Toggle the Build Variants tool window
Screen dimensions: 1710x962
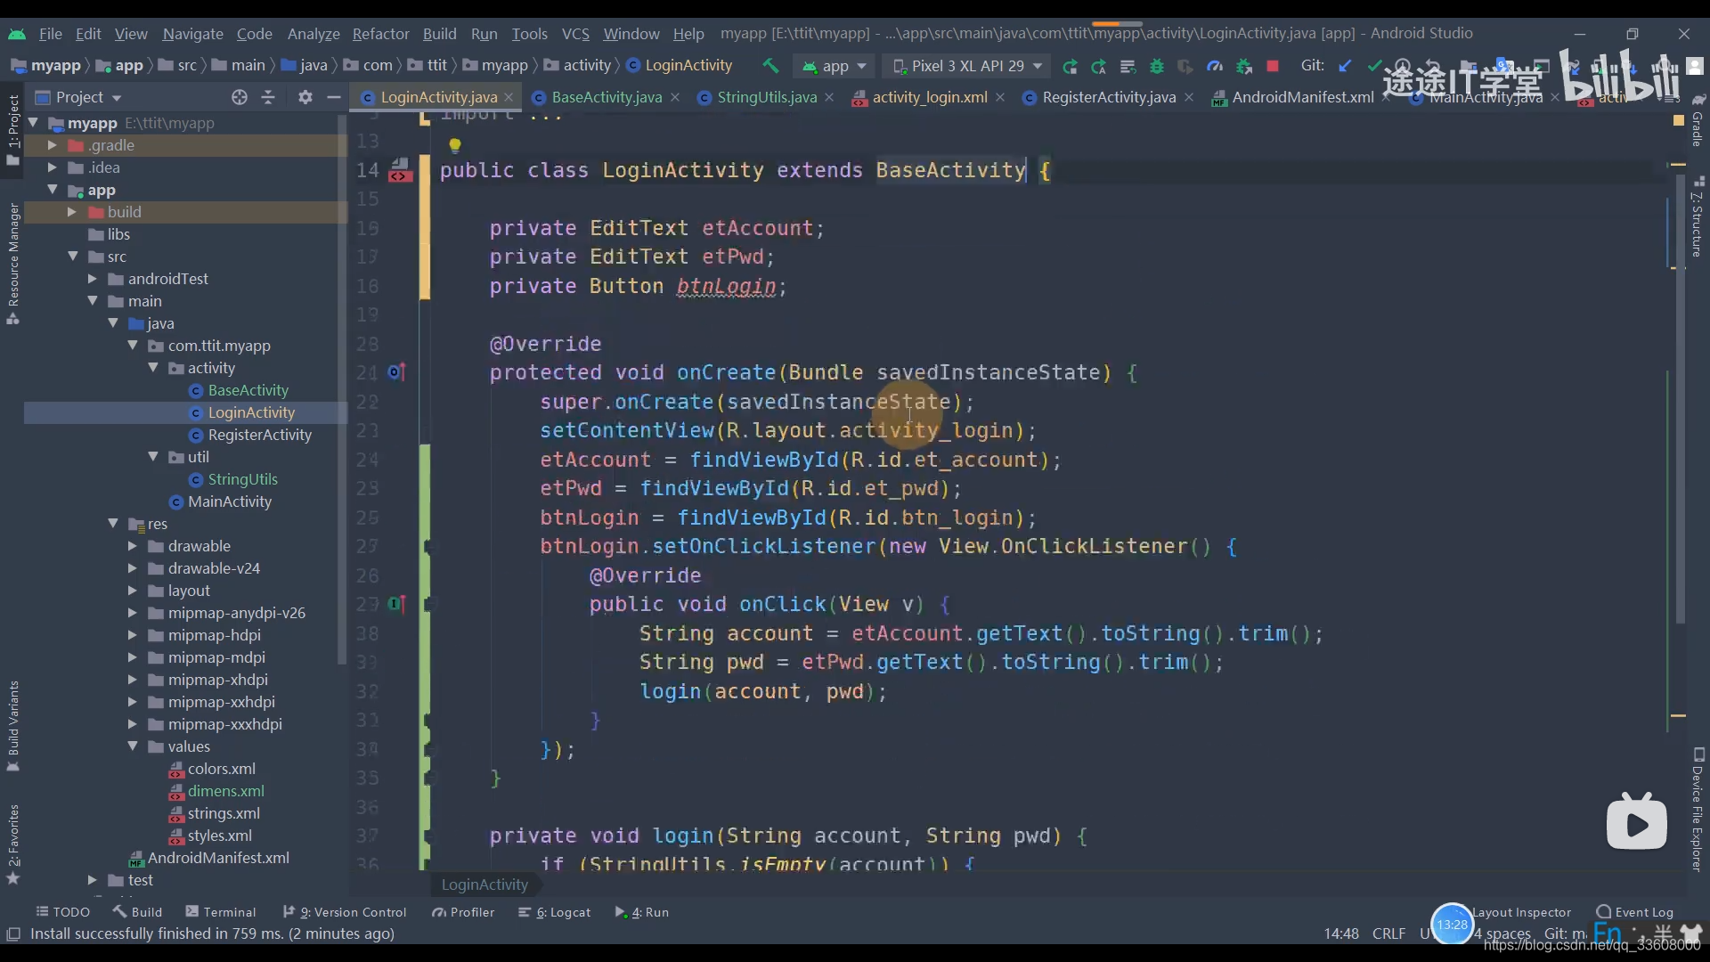click(x=12, y=725)
